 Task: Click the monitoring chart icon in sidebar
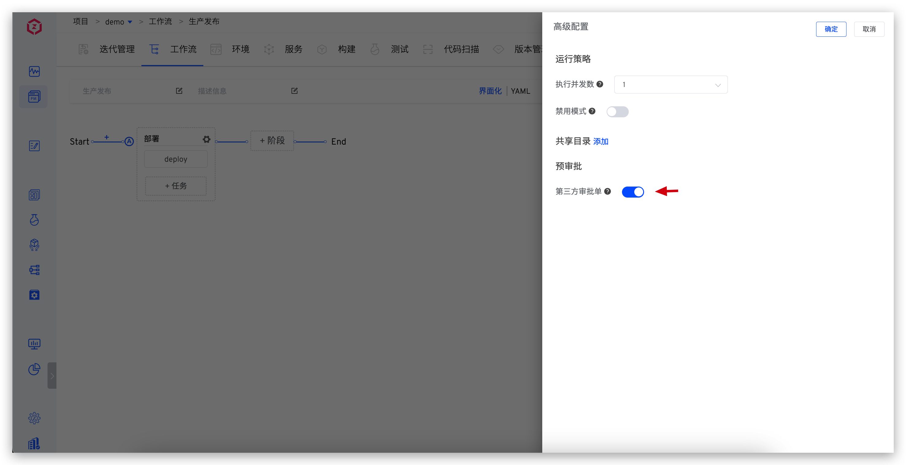(x=34, y=71)
